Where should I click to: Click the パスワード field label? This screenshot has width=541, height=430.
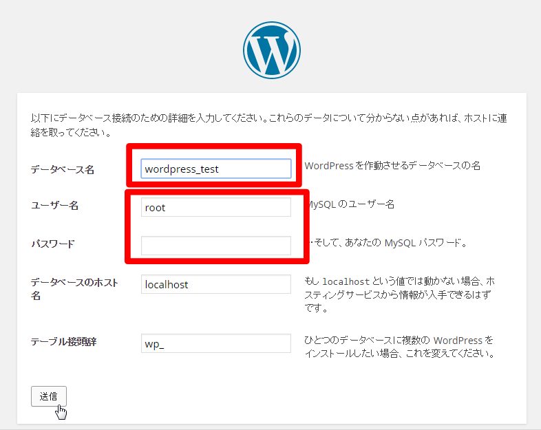52,244
